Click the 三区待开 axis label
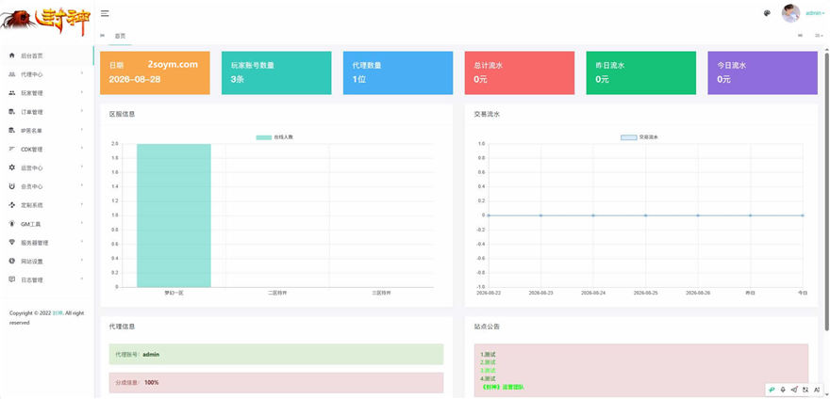The width and height of the screenshot is (830, 399). pos(380,293)
